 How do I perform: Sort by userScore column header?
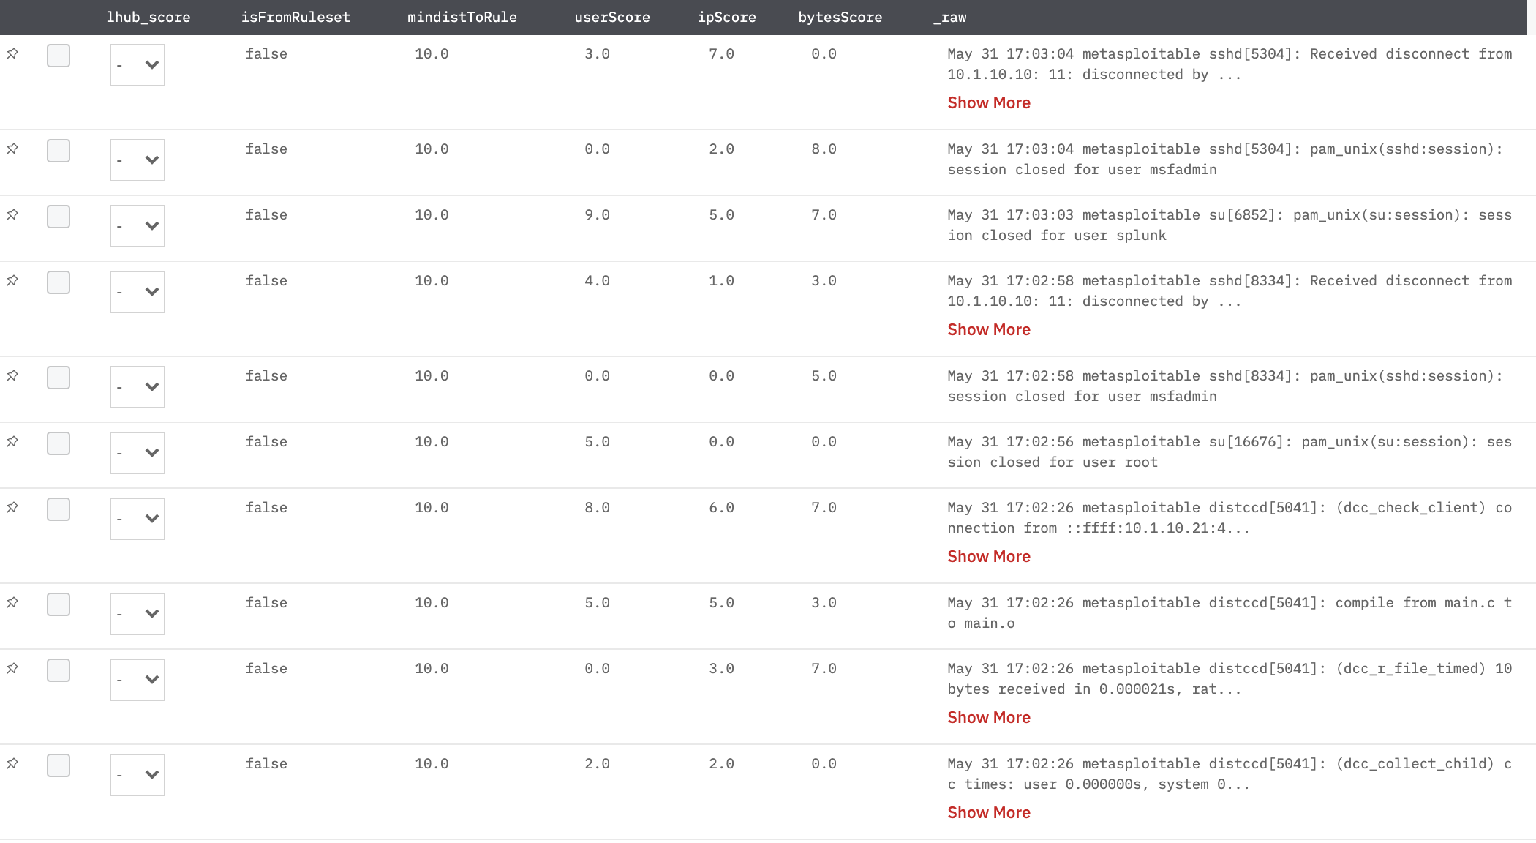(612, 17)
